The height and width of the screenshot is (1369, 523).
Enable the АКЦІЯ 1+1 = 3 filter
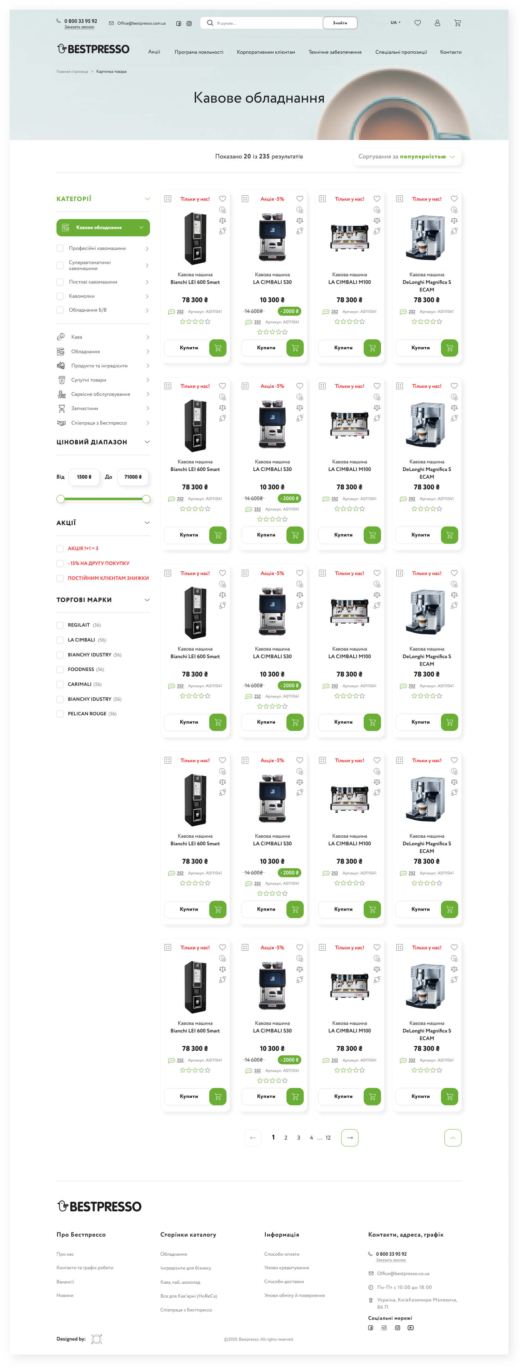coord(60,548)
